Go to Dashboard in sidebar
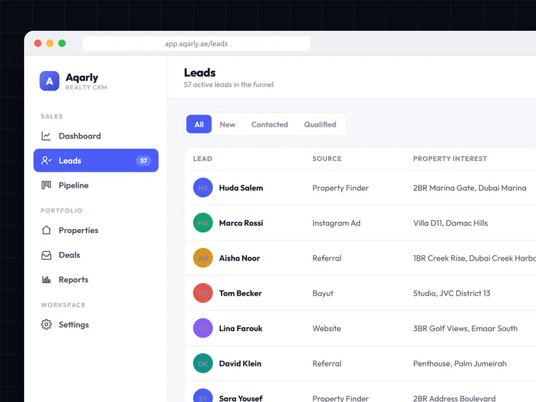This screenshot has width=536, height=402. coord(96,136)
